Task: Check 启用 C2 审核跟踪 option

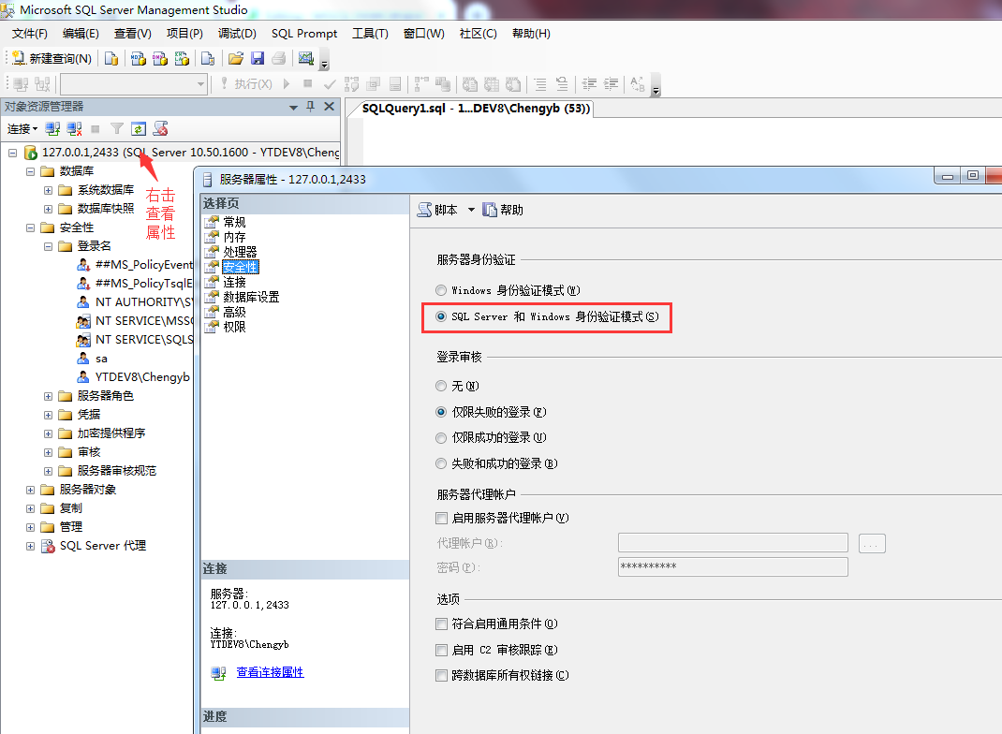Action: (441, 651)
